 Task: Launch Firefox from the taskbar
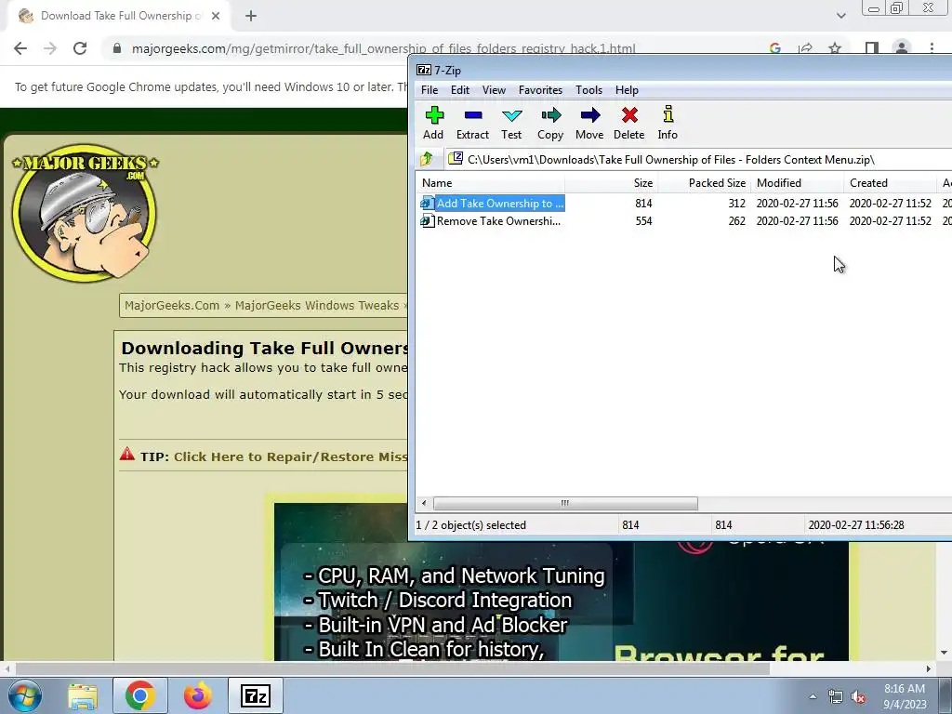coord(198,695)
